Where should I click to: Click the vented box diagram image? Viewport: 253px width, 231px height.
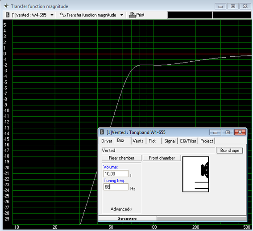196,174
